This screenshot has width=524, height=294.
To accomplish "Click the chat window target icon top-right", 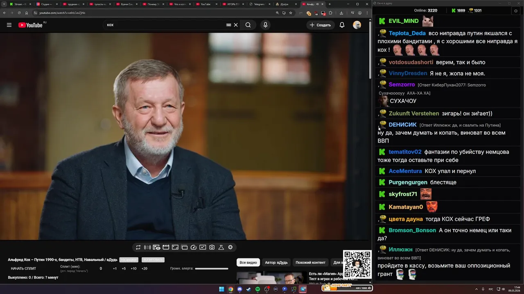I will click(515, 11).
